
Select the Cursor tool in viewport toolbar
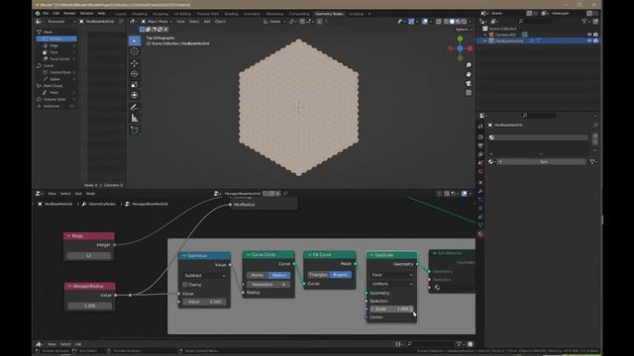[135, 51]
